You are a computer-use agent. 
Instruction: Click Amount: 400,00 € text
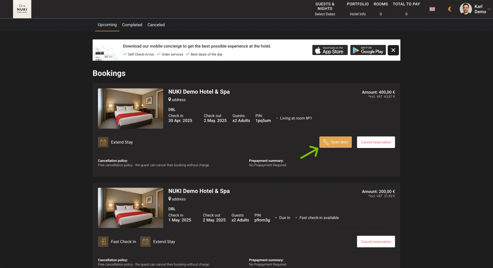tap(378, 92)
